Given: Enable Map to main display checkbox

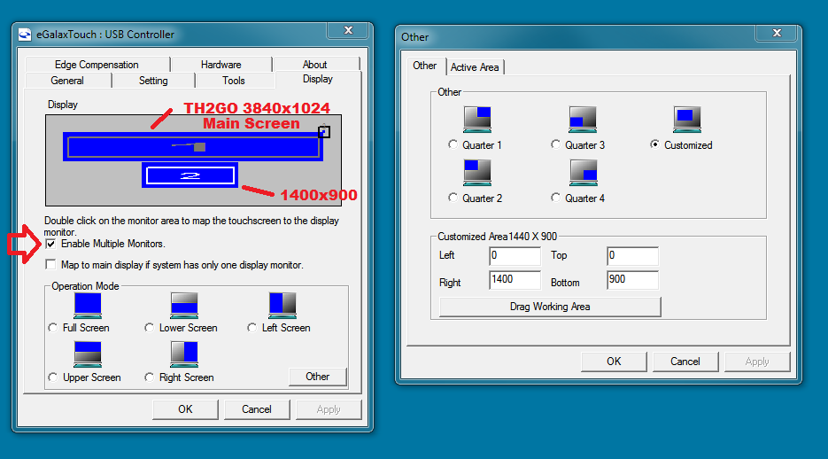Looking at the screenshot, I should (51, 265).
